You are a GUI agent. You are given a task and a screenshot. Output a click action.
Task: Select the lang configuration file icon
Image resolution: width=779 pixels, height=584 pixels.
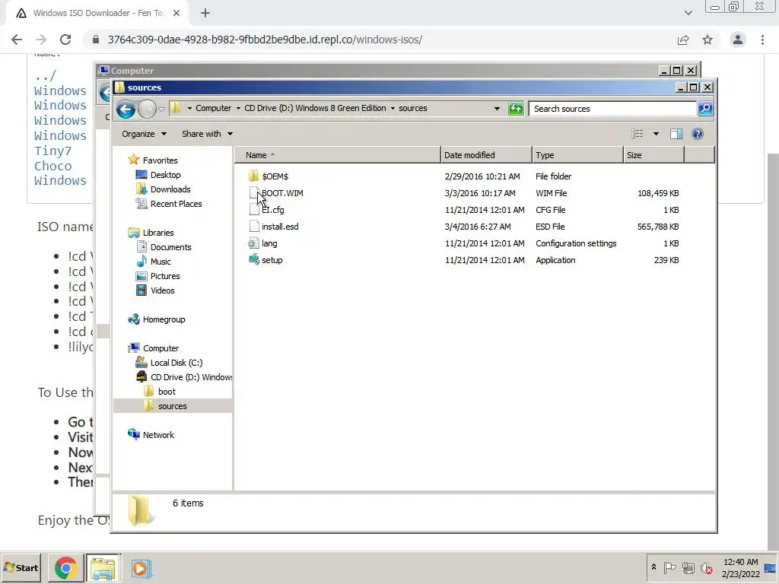click(254, 243)
